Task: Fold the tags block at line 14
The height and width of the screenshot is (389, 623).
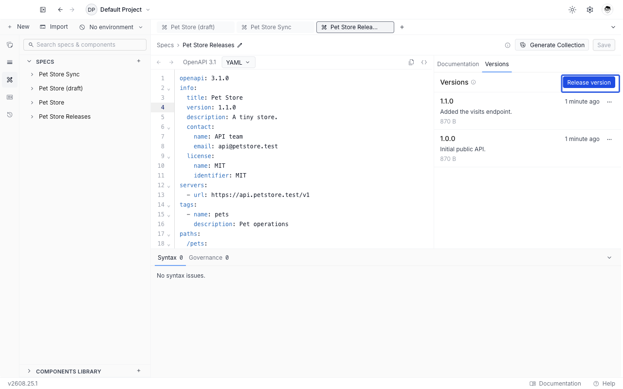Action: (169, 206)
